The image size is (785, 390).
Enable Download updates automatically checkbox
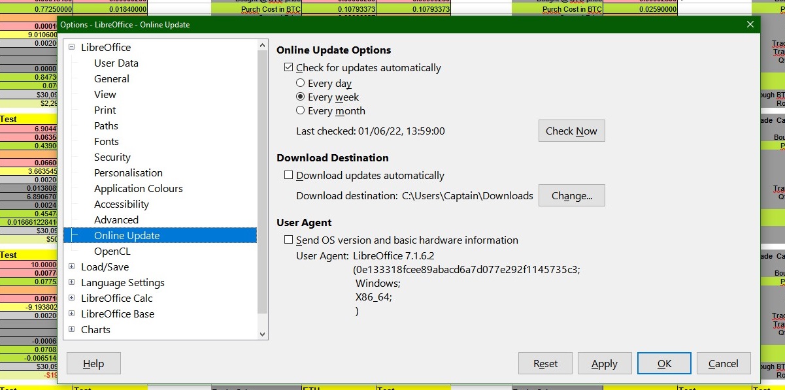pyautogui.click(x=288, y=175)
